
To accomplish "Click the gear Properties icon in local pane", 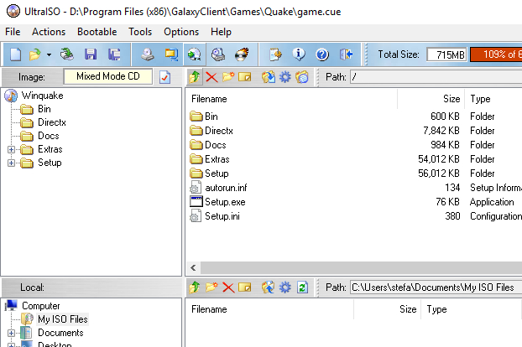I will pyautogui.click(x=285, y=287).
